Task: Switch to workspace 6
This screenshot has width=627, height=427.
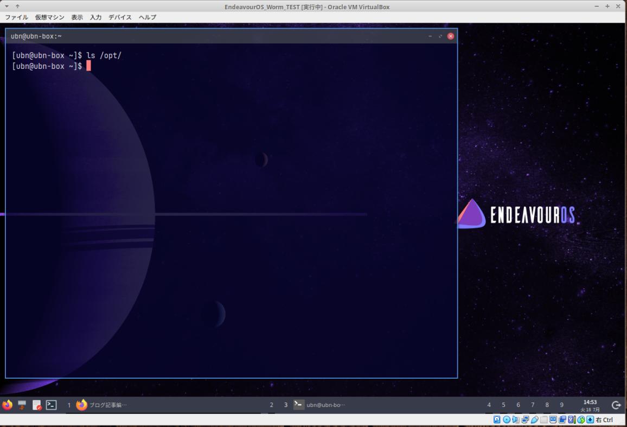Action: 518,405
